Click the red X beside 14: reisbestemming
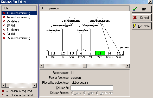Viewport: 153px width, 98px height. pyautogui.click(x=4, y=17)
